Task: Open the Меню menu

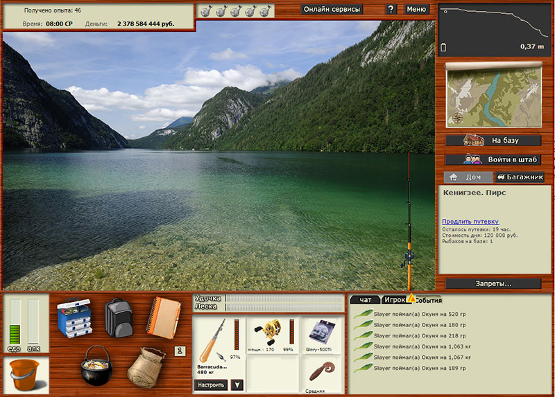Action: (x=416, y=9)
